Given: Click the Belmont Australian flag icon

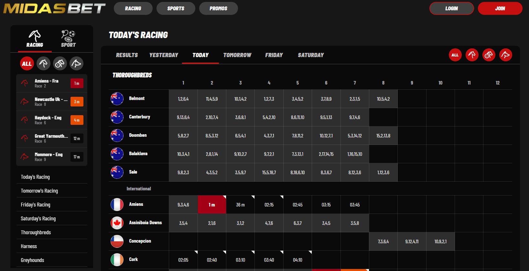Looking at the screenshot, I should click(x=117, y=99).
